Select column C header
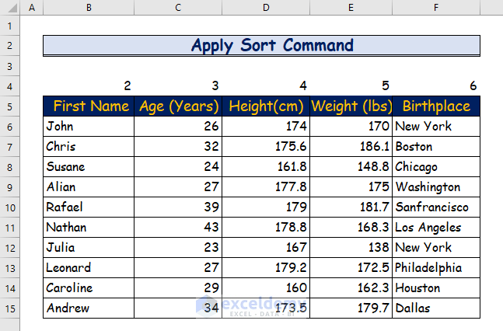Screen dimensions: 503x331 point(178,8)
